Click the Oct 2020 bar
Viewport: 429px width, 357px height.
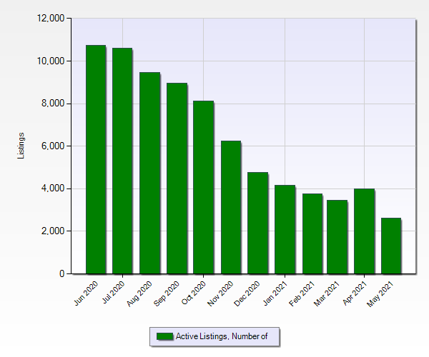[x=203, y=187]
